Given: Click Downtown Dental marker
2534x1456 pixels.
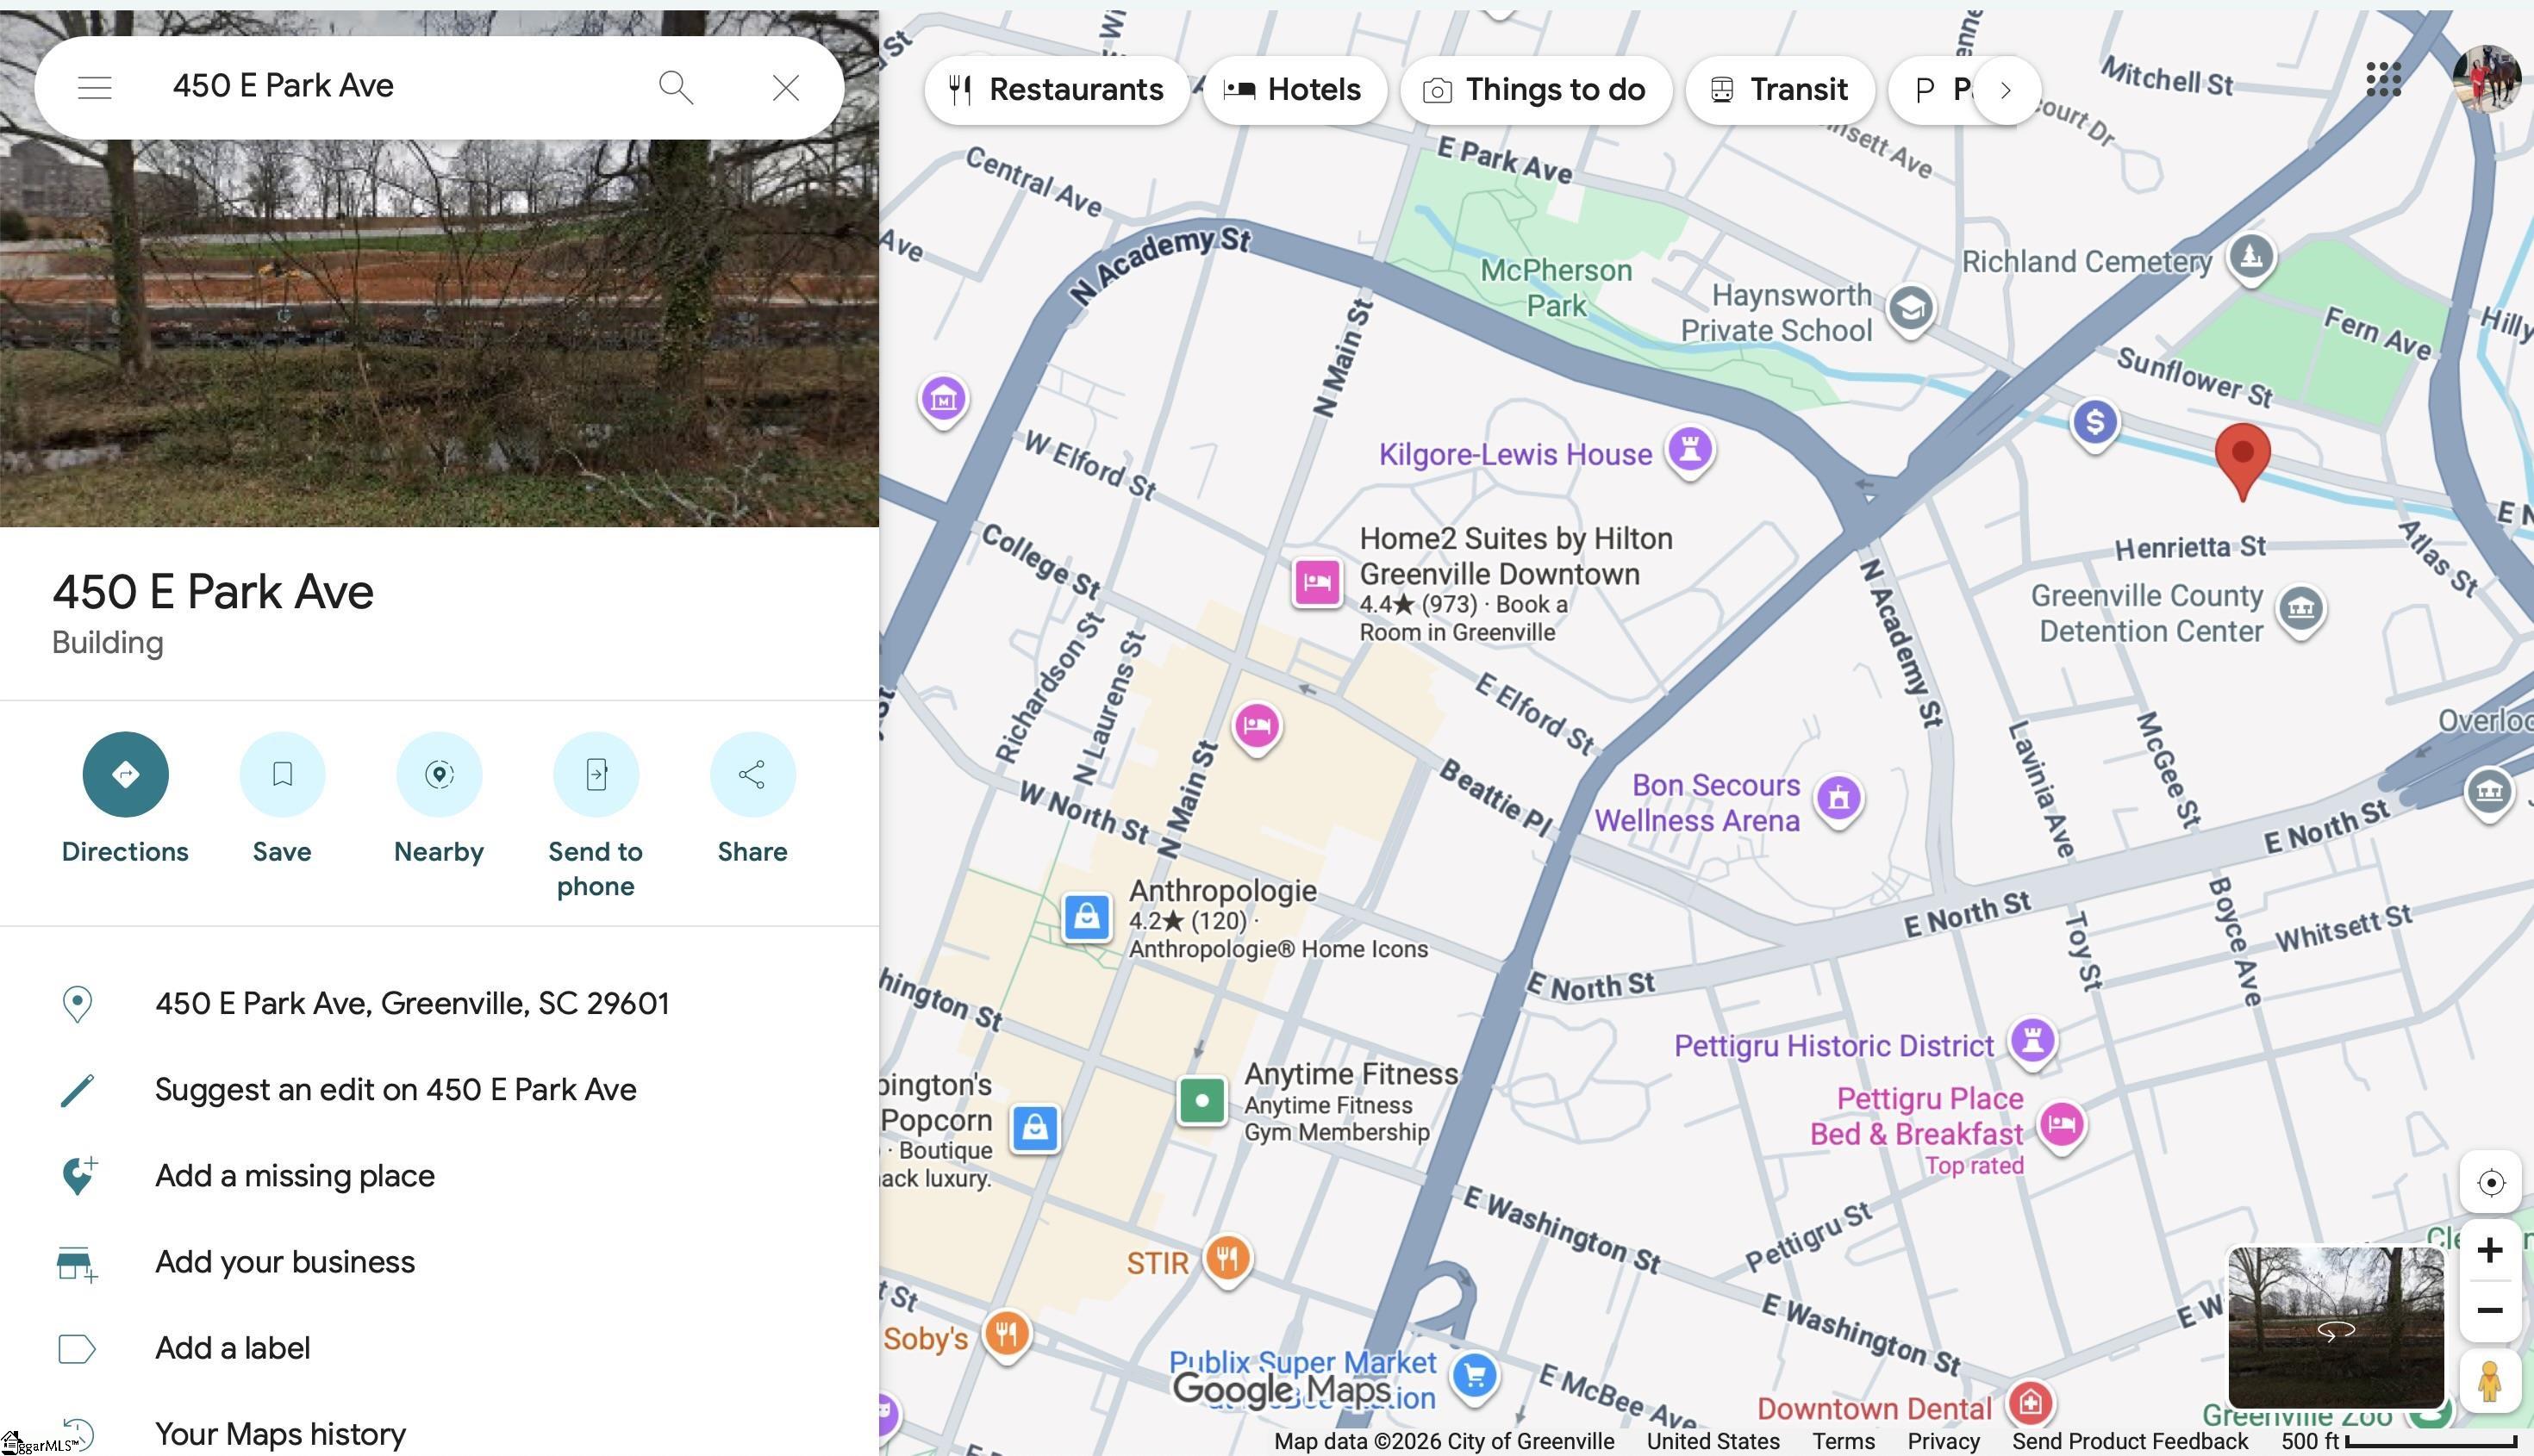Looking at the screenshot, I should tap(2030, 1403).
